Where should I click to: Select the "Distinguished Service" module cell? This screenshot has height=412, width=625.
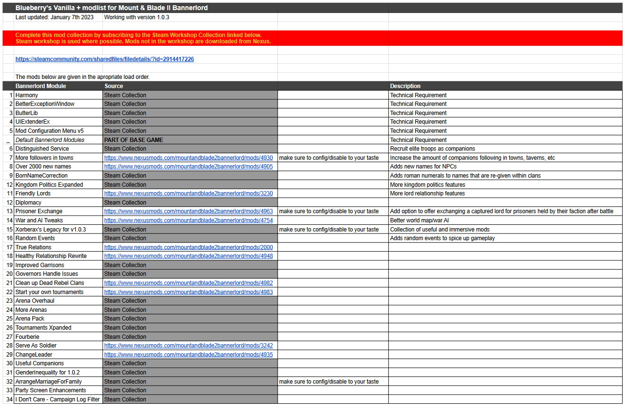pyautogui.click(x=58, y=149)
